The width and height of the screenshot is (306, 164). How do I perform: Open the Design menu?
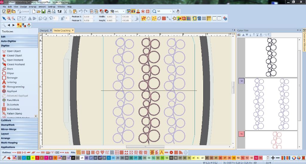(x=23, y=7)
